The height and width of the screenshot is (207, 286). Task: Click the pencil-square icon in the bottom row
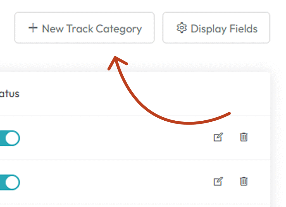point(218,181)
